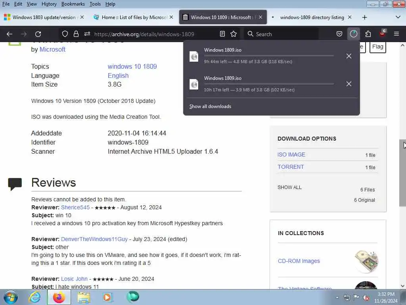
Task: Open media player taskbar icon
Action: click(107, 297)
